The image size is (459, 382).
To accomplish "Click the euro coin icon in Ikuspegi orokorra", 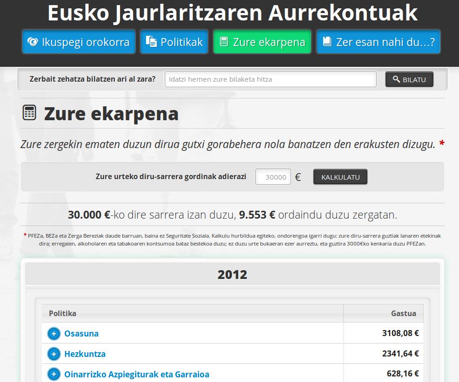I will 33,42.
